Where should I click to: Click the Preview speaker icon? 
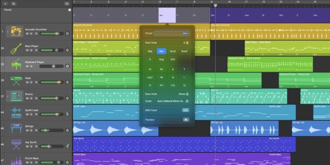(x=186, y=120)
